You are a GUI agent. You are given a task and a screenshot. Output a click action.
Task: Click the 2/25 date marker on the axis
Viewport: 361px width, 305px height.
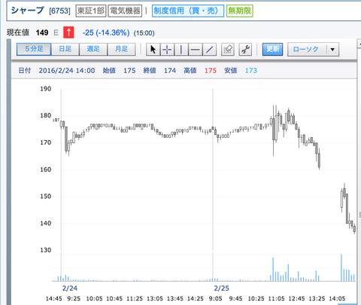[221, 288]
